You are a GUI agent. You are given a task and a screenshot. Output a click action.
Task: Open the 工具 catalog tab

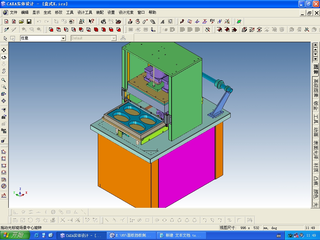tap(316, 119)
